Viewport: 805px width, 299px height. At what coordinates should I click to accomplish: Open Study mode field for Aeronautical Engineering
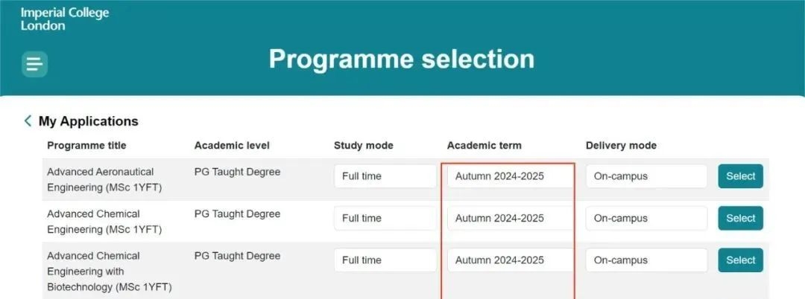[x=385, y=176]
